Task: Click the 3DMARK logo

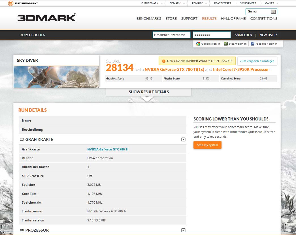Action: pos(46,17)
